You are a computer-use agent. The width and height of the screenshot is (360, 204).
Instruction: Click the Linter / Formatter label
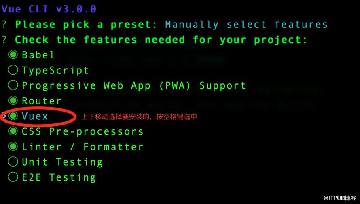click(x=83, y=147)
